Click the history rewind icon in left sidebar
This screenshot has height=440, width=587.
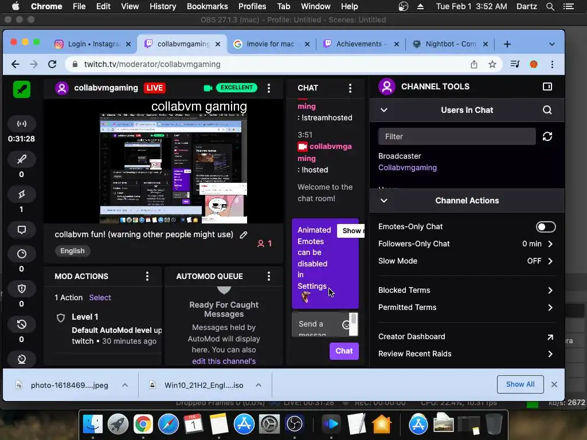pos(22,324)
